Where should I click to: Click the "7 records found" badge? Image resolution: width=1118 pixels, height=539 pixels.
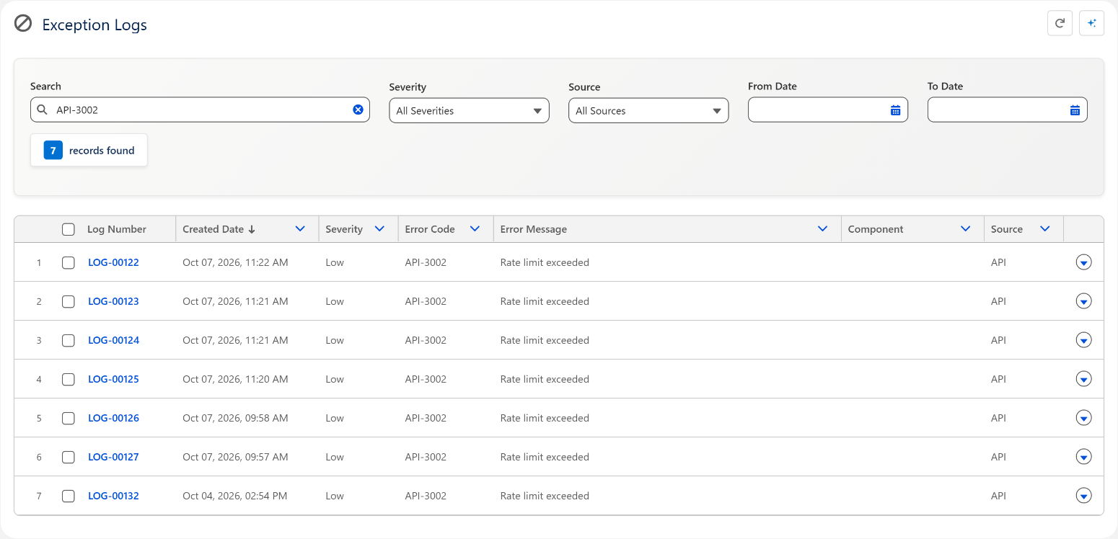tap(89, 150)
